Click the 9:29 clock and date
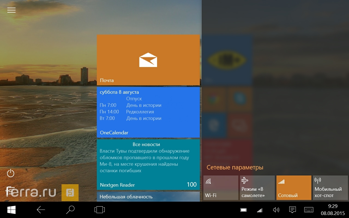Image resolution: width=349 pixels, height=218 pixels. coord(333,210)
